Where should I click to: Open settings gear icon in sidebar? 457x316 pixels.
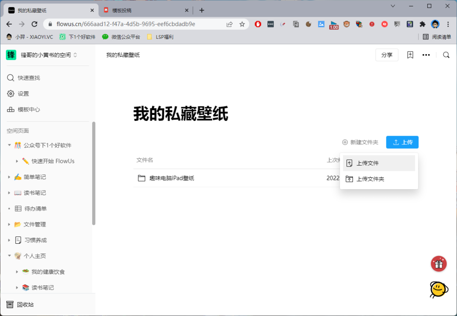click(x=11, y=93)
